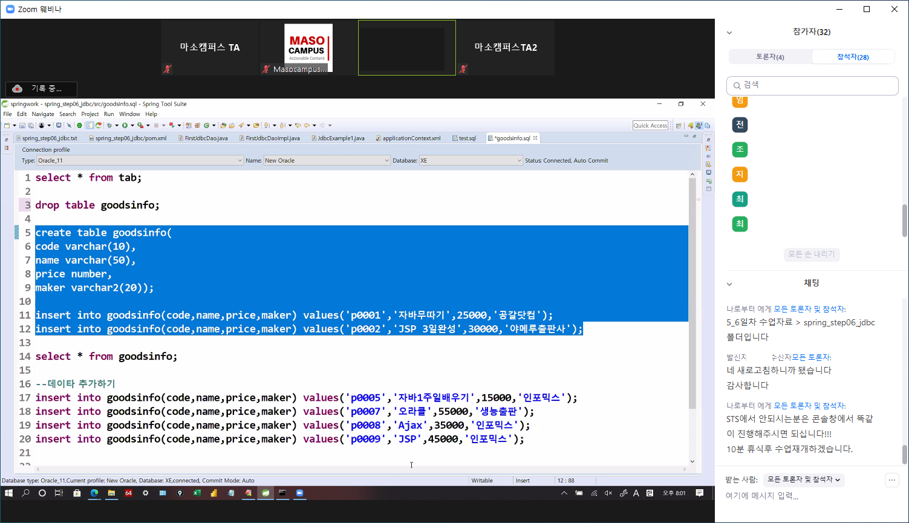Open the connection Type dropdown Oracle_11
Image resolution: width=909 pixels, height=523 pixels.
pos(140,161)
